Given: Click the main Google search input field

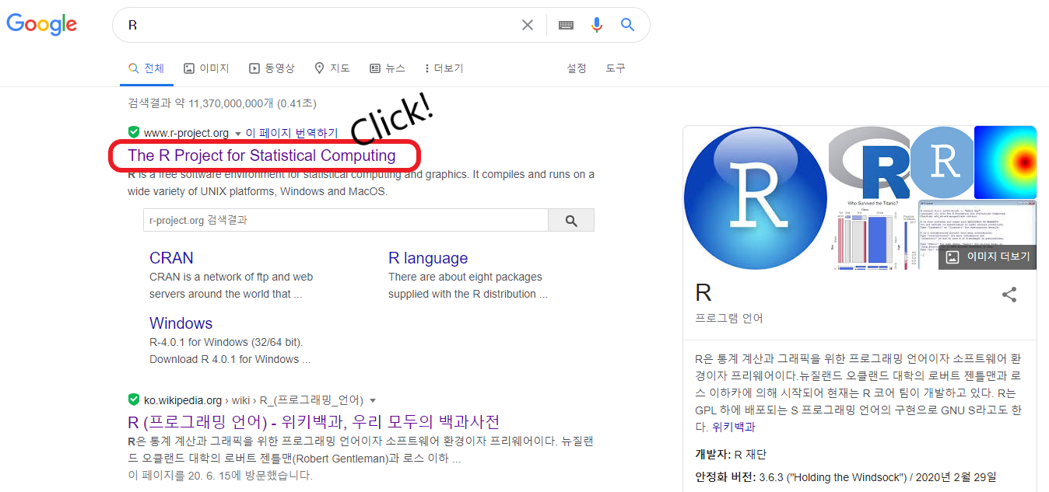Looking at the screenshot, I should (x=319, y=25).
